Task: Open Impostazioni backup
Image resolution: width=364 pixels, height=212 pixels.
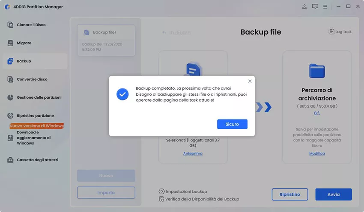Action: pyautogui.click(x=186, y=191)
